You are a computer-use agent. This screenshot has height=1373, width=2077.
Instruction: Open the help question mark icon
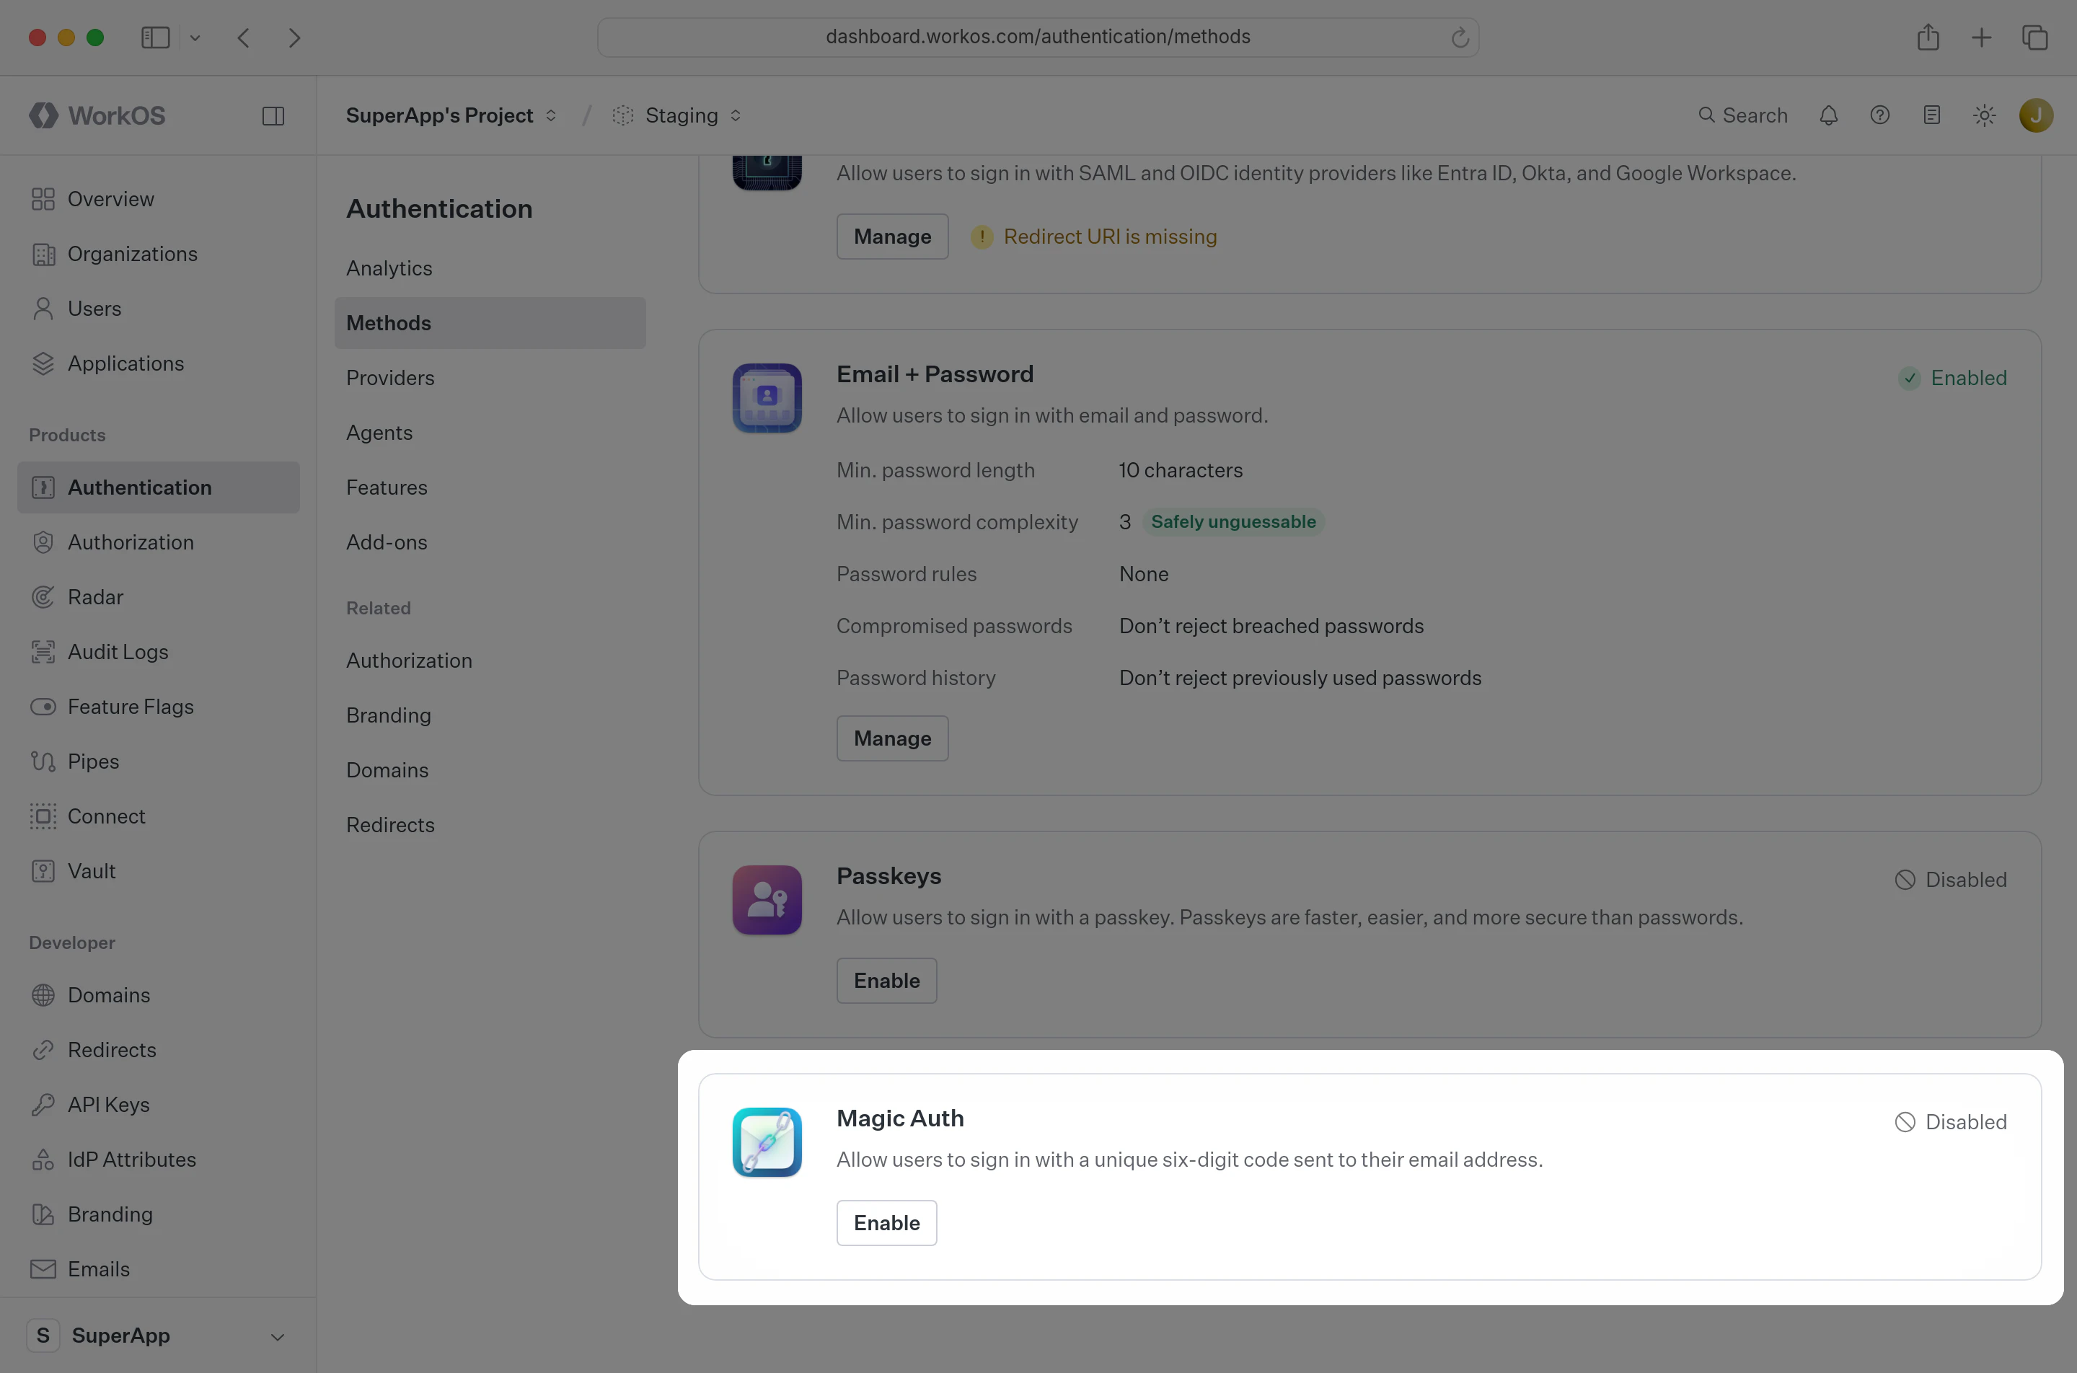(x=1880, y=115)
